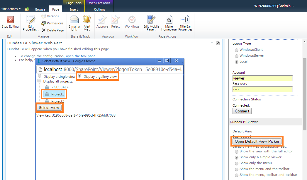Expand Alert Me dropdown arrow
The height and width of the screenshot is (180, 307).
click(89, 30)
